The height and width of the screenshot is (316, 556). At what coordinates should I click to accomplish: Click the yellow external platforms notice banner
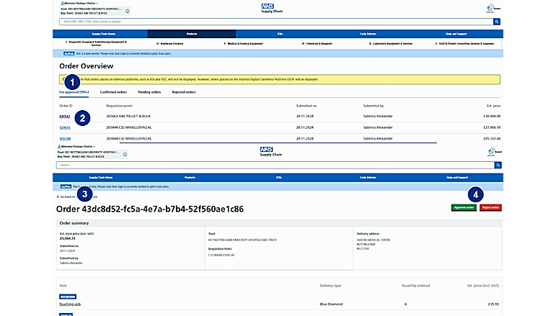280,79
